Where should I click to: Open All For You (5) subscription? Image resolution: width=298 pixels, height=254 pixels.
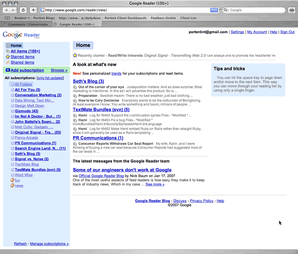pos(28,90)
